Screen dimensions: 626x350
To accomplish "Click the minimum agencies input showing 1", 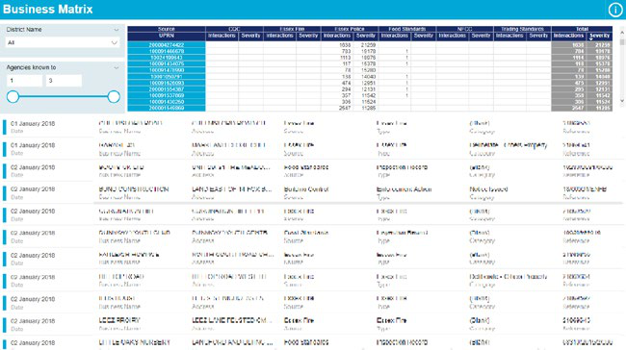I will (24, 81).
